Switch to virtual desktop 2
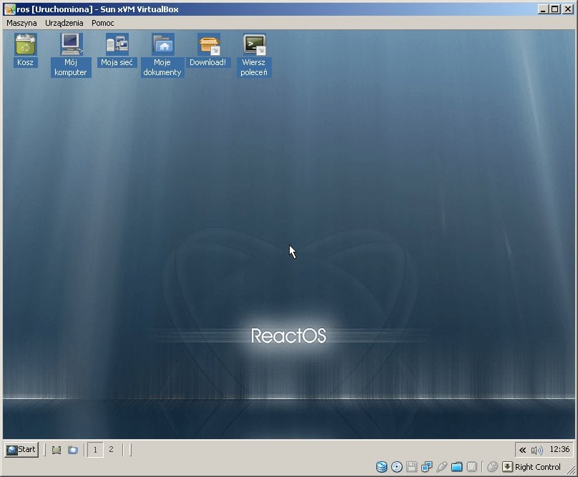This screenshot has width=578, height=477. click(111, 449)
